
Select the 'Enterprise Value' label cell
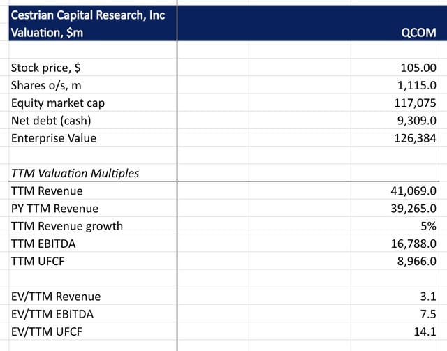[54, 138]
